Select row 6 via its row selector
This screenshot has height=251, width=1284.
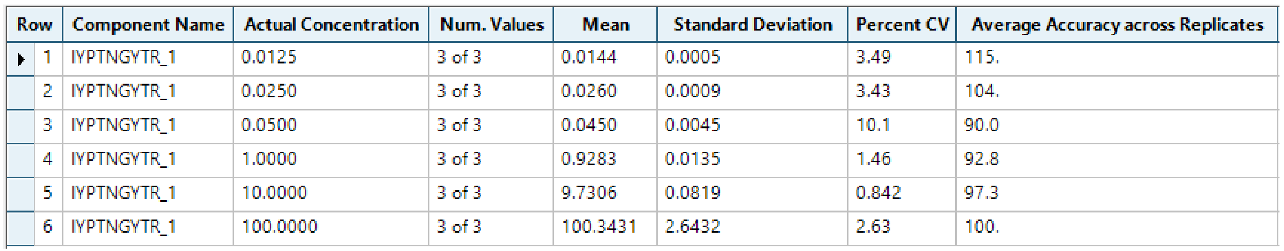click(20, 228)
